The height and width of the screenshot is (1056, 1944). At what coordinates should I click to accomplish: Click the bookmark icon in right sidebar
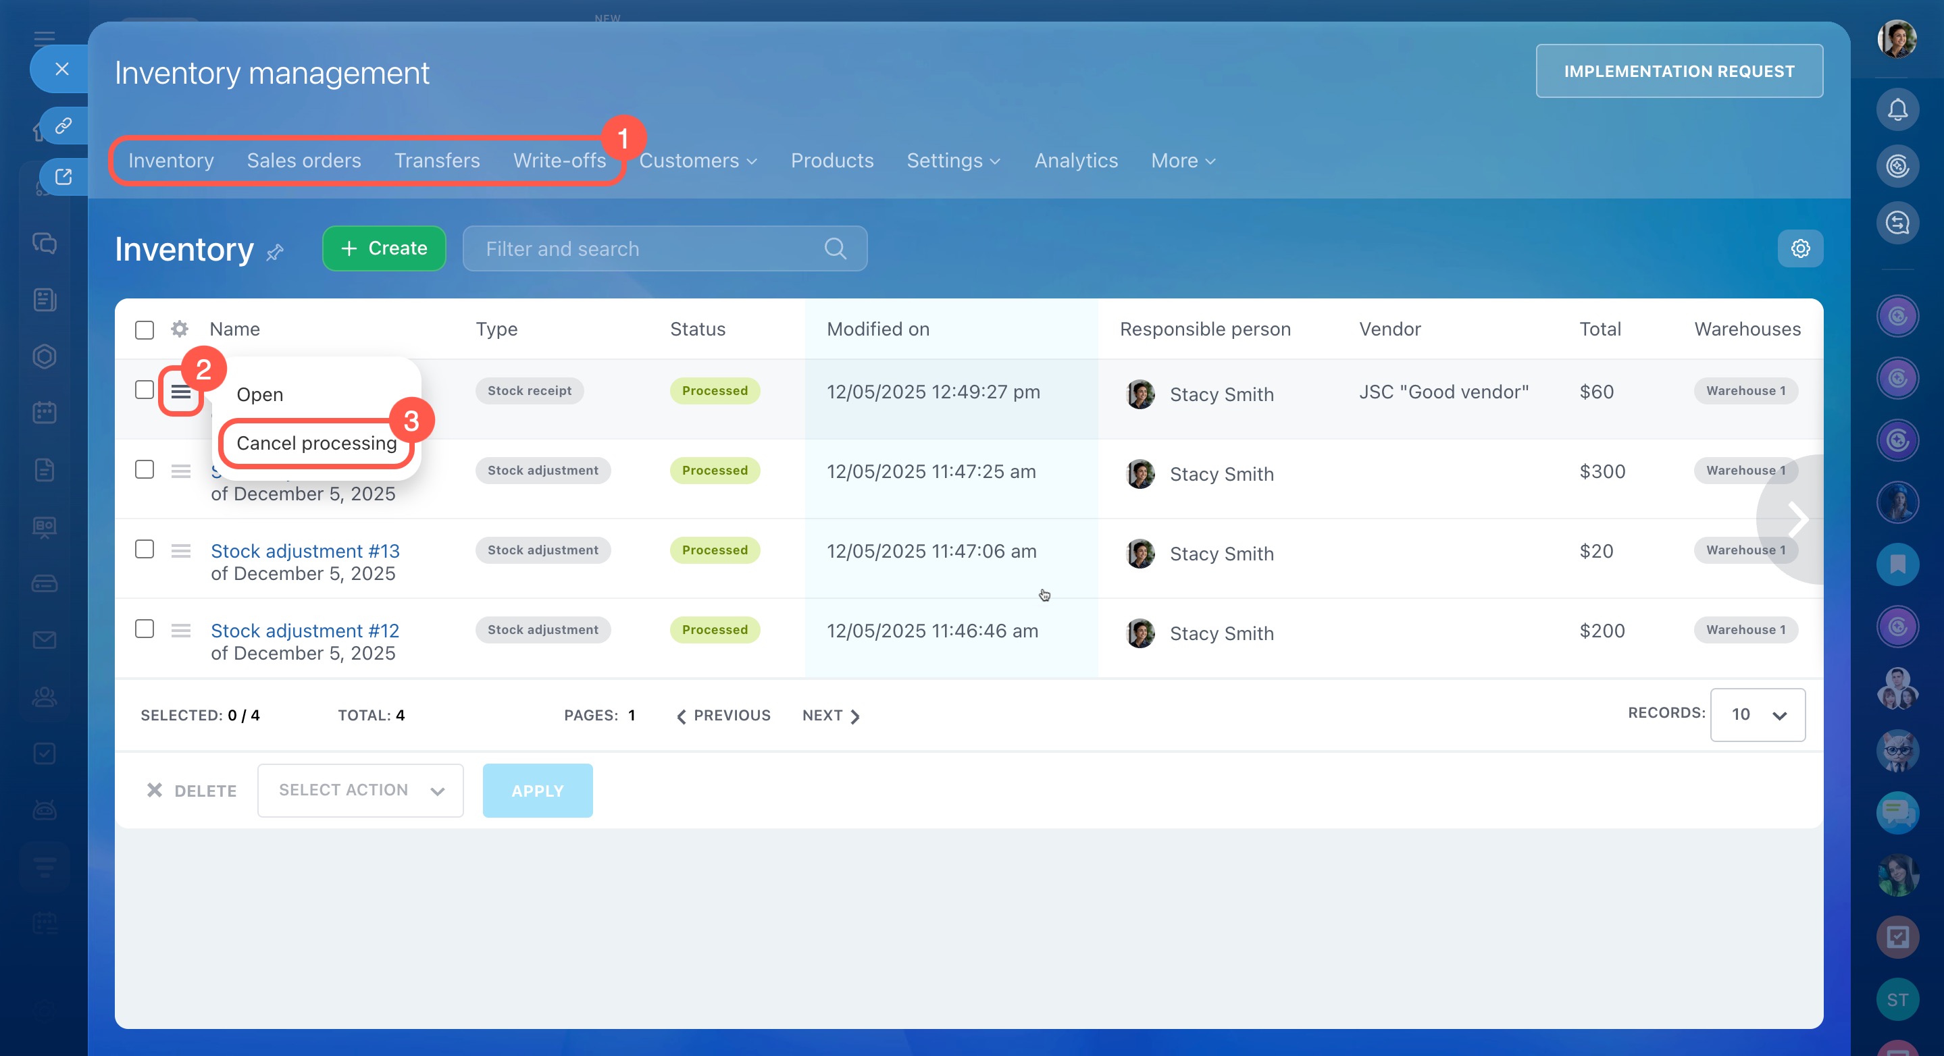[x=1897, y=564]
